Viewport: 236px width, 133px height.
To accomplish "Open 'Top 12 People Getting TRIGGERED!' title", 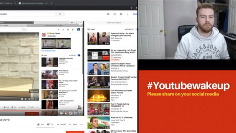I will click(x=120, y=105).
